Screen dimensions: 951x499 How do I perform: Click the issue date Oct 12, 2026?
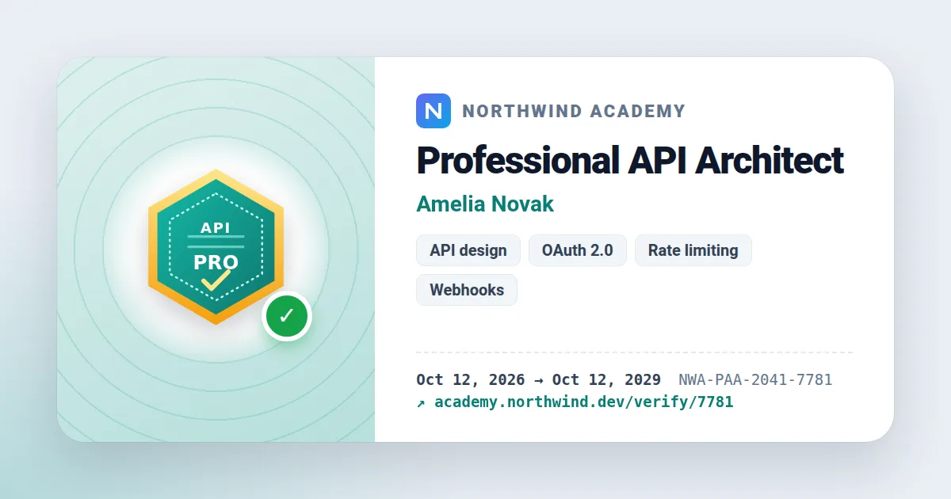point(472,380)
